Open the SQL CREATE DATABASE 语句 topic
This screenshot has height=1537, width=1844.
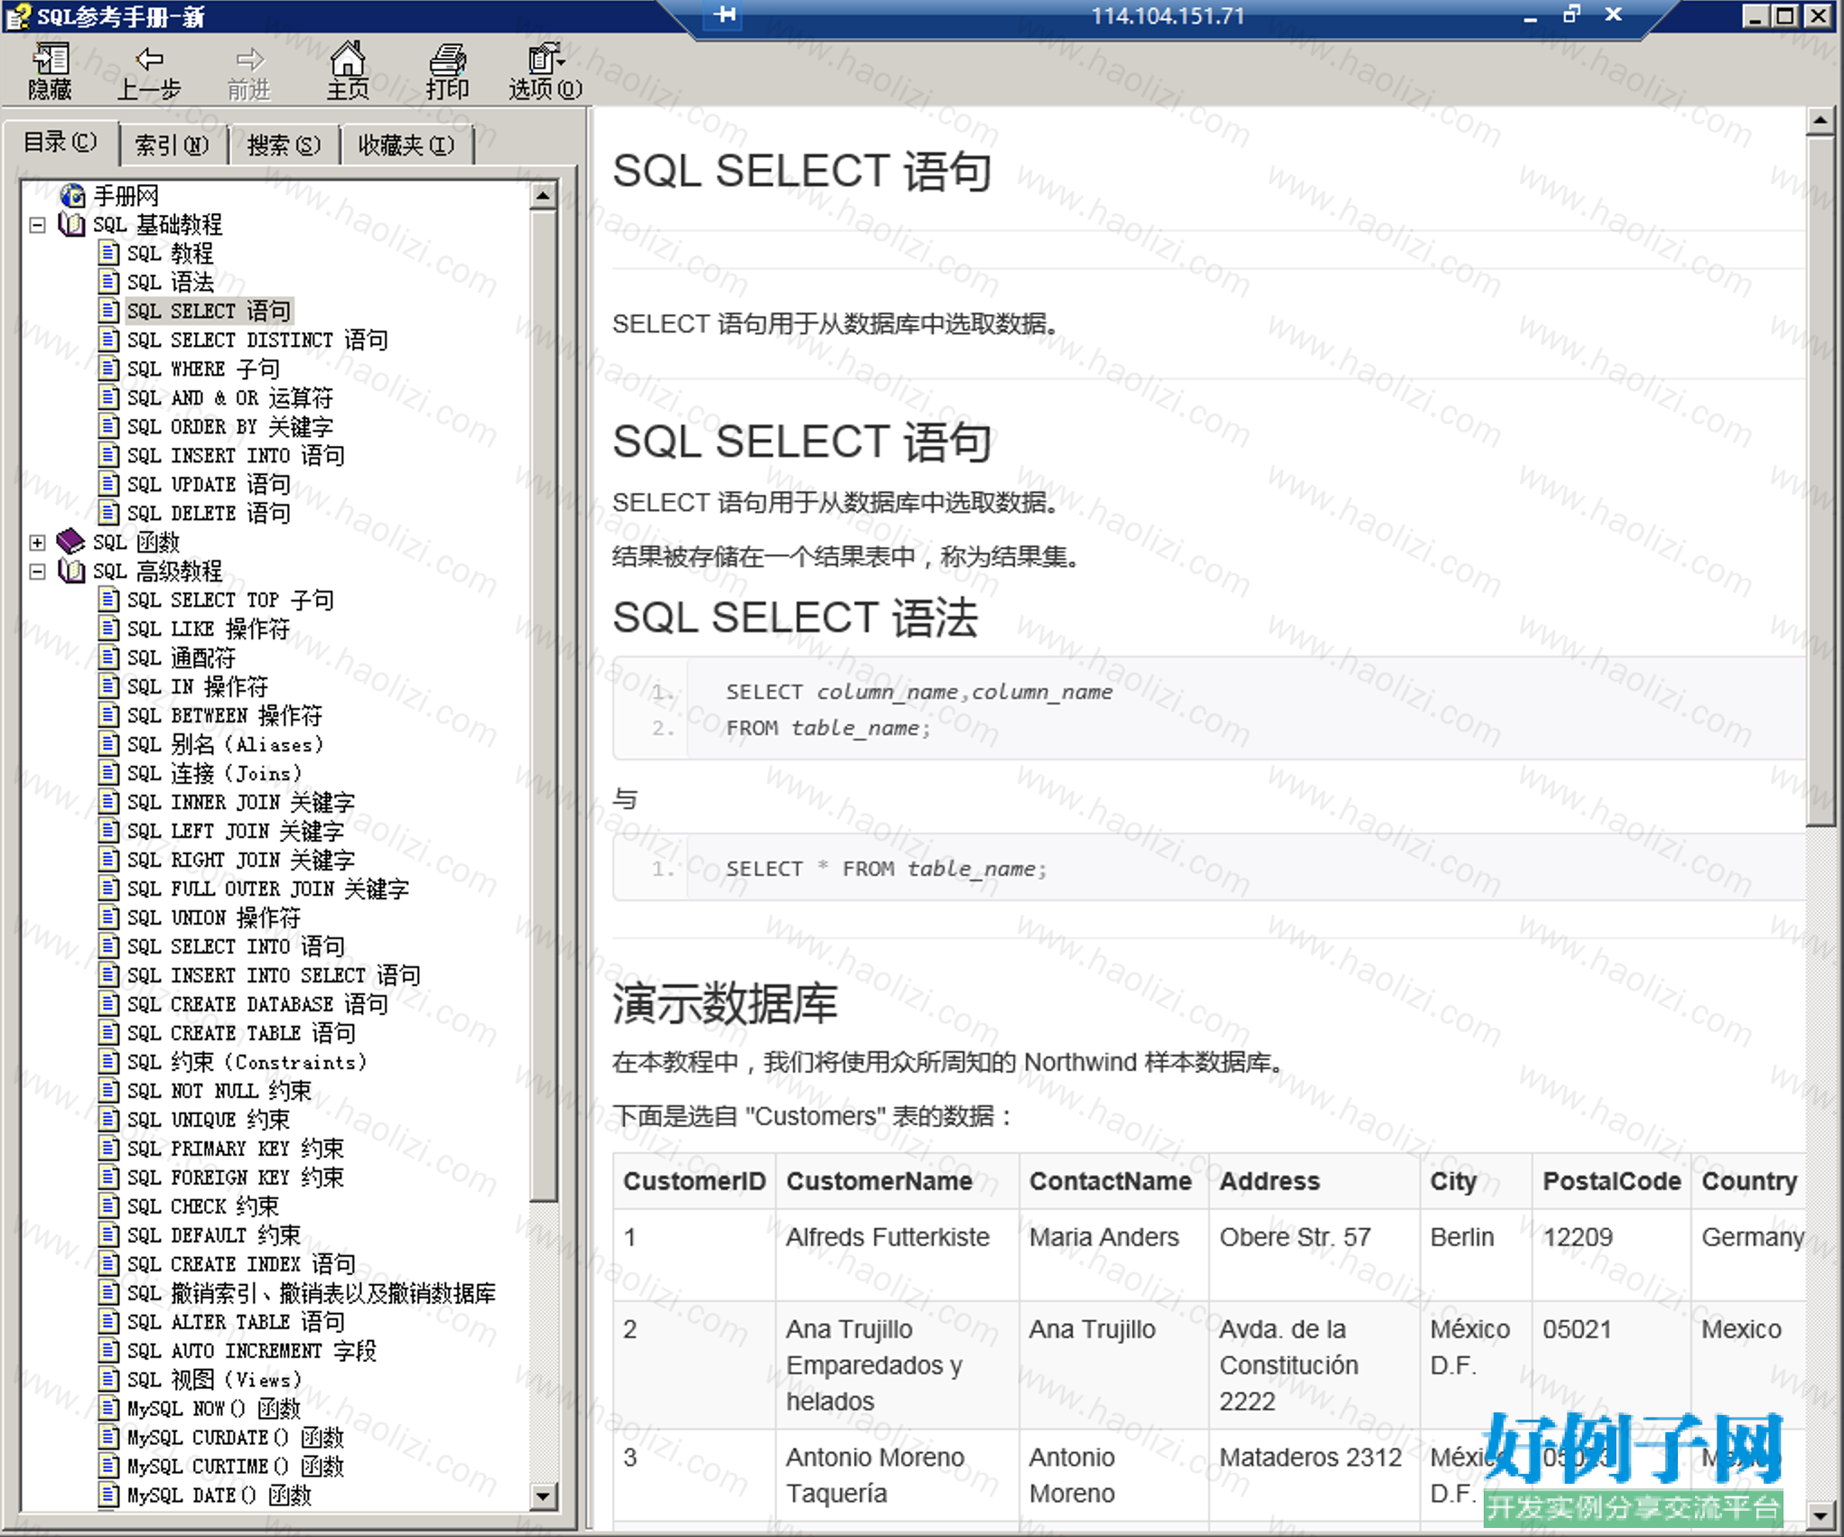pyautogui.click(x=257, y=1005)
